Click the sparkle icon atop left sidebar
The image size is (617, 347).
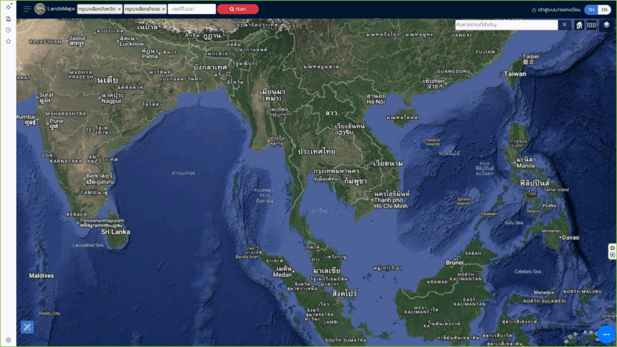point(8,7)
